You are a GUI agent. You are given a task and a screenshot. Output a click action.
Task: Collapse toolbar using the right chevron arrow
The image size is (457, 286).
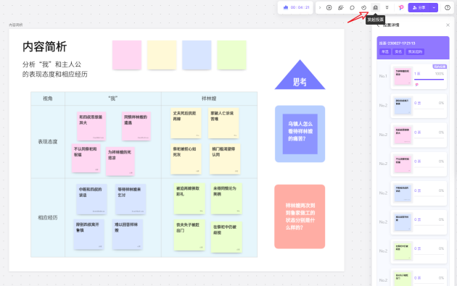320,7
